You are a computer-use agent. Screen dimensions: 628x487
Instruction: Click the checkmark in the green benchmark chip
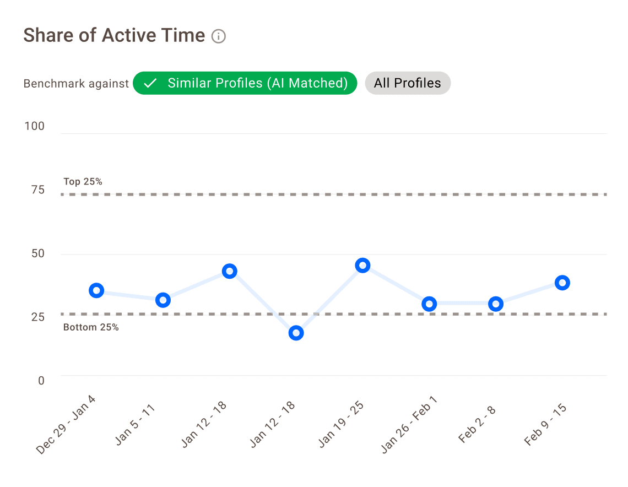tap(150, 84)
